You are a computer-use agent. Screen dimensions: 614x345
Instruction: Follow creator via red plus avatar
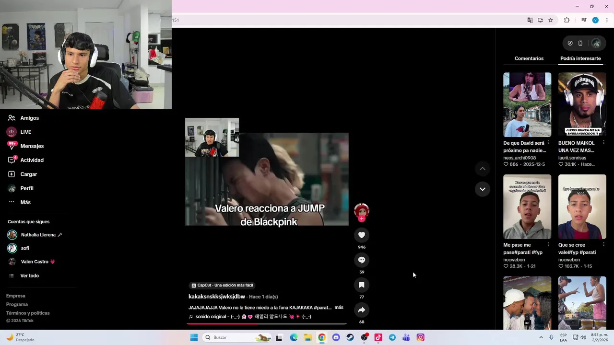point(362,218)
